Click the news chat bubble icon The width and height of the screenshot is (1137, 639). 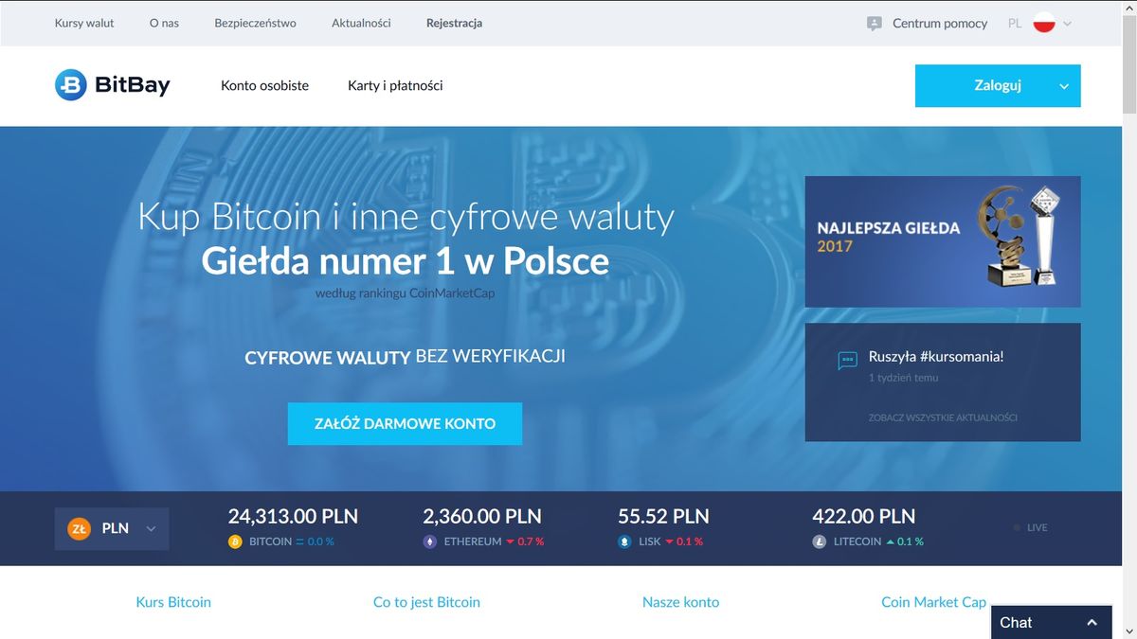[x=847, y=361]
